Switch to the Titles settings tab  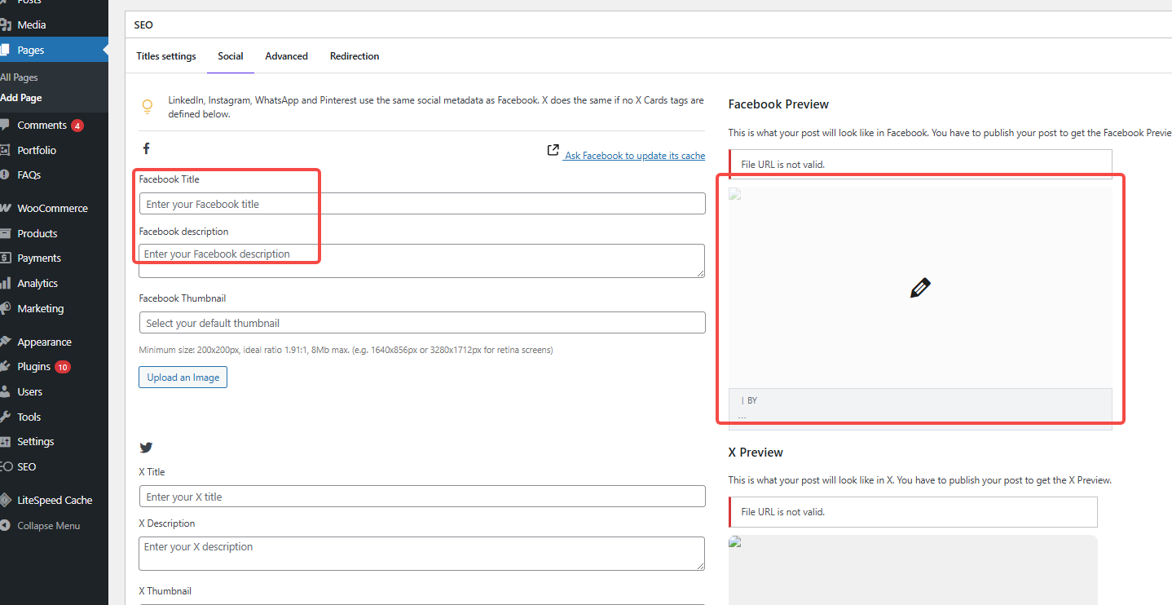[166, 56]
